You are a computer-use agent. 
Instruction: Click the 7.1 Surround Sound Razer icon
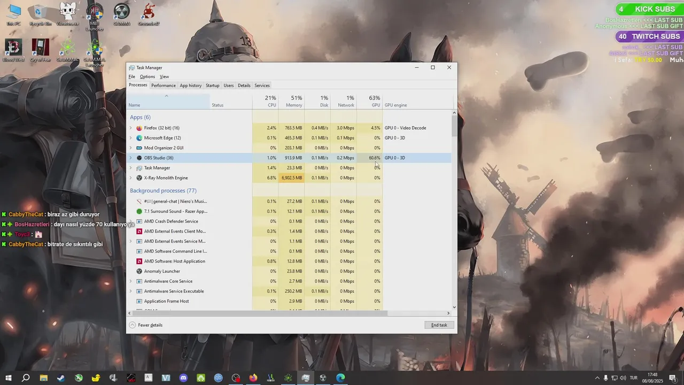[x=139, y=211]
